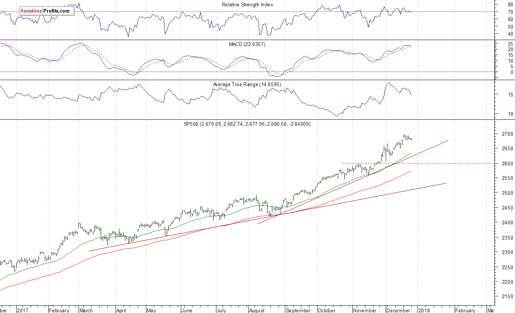The image size is (515, 313).
Task: Select the Relative Strength Index title
Action: click(x=247, y=5)
